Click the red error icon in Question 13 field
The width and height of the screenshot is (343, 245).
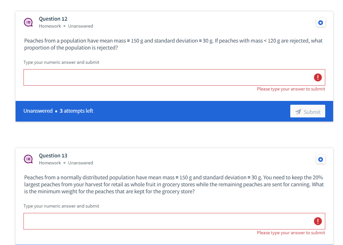[318, 221]
